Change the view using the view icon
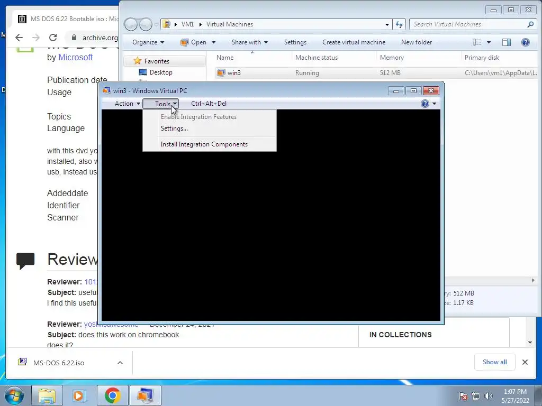The height and width of the screenshot is (406, 542). pyautogui.click(x=477, y=42)
